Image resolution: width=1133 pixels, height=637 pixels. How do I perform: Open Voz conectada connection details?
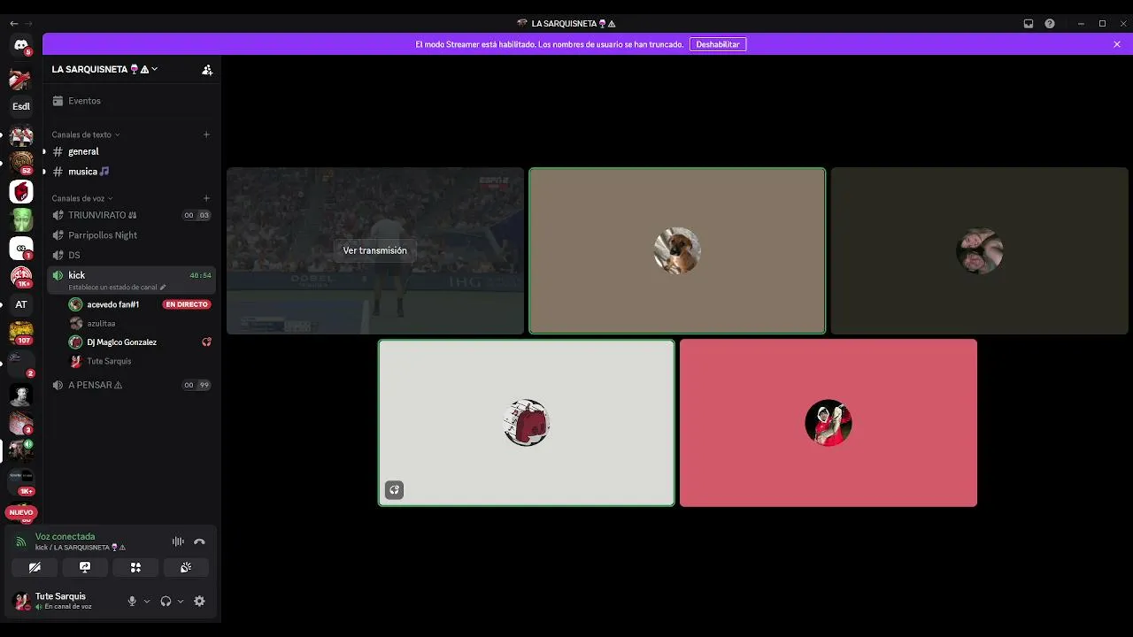pos(65,536)
